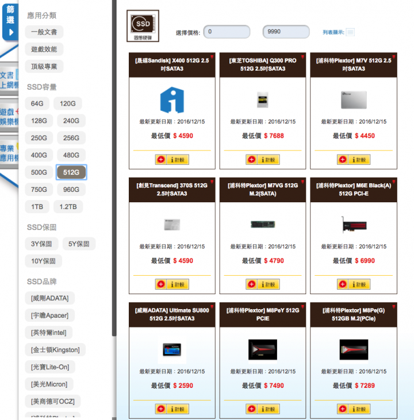The image size is (414, 420).
Task: Toggle the list display view icon
Action: coord(350,32)
